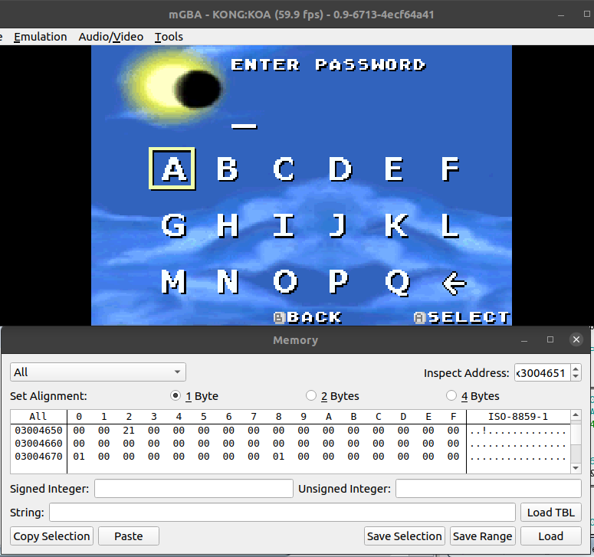Open the All memory region dropdown

point(98,372)
